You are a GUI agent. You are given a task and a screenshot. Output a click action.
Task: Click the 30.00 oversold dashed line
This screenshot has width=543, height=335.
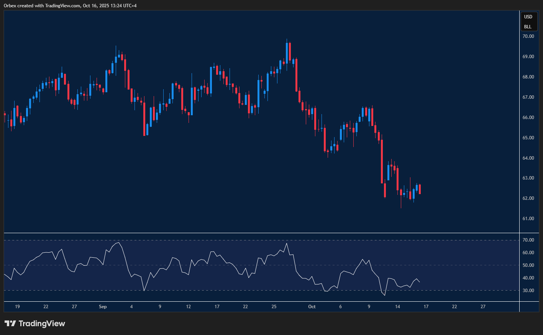[230, 291]
